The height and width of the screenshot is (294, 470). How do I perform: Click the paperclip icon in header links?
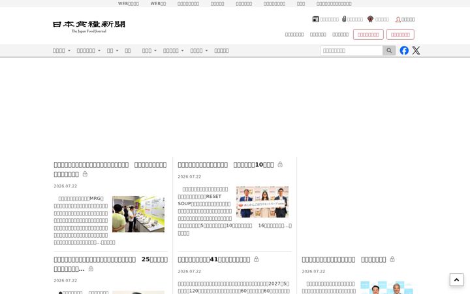click(x=344, y=19)
